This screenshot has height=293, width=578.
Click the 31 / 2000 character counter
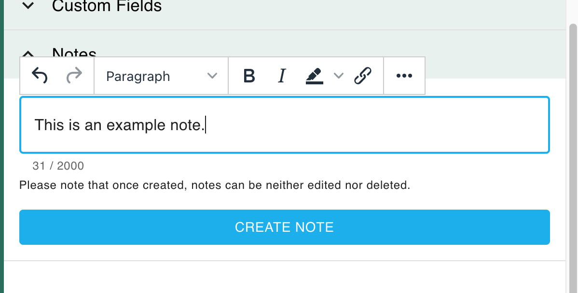click(58, 166)
